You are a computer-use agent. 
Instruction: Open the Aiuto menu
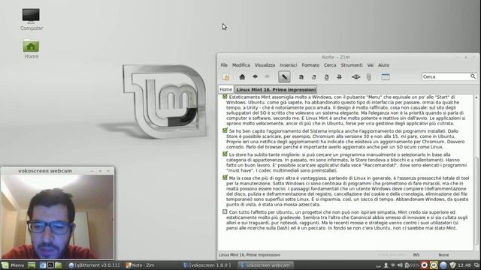[x=383, y=65]
